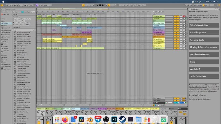The height and width of the screenshot is (124, 221).
Task: Toggle the browser show/hide icon
Action: coord(2,5)
